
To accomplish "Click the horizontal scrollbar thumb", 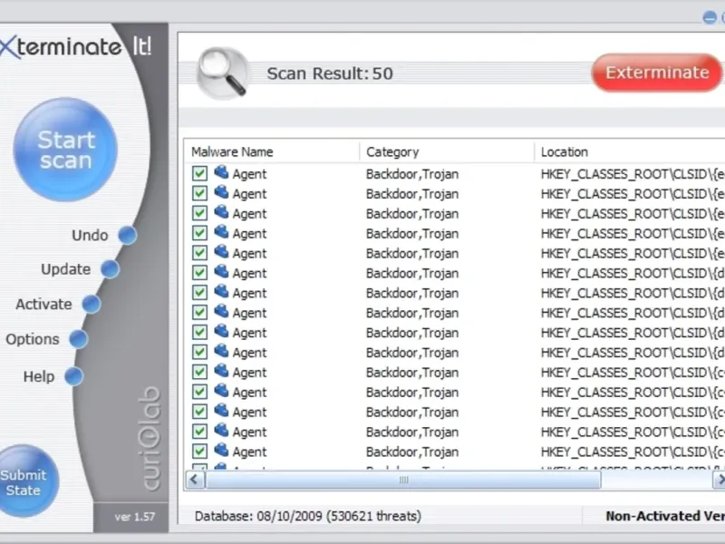I will pos(403,480).
